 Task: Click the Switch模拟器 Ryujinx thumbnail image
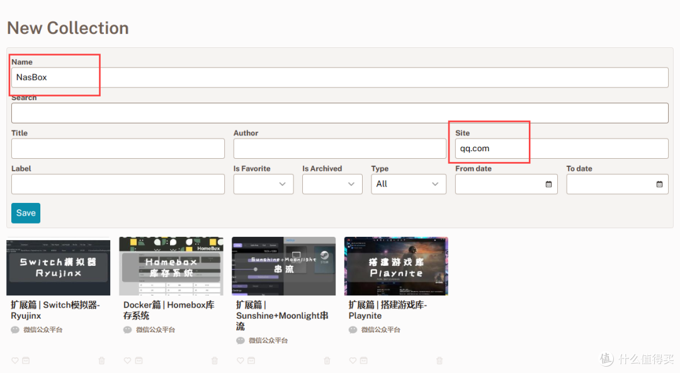point(58,266)
